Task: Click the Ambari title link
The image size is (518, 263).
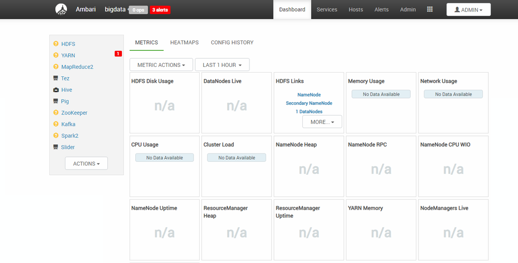Action: tap(86, 9)
